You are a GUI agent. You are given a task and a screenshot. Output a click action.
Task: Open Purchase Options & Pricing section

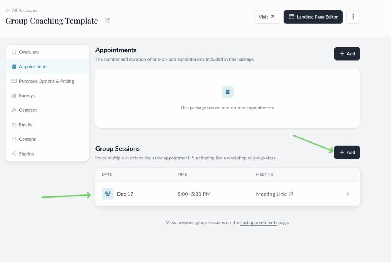pos(46,81)
